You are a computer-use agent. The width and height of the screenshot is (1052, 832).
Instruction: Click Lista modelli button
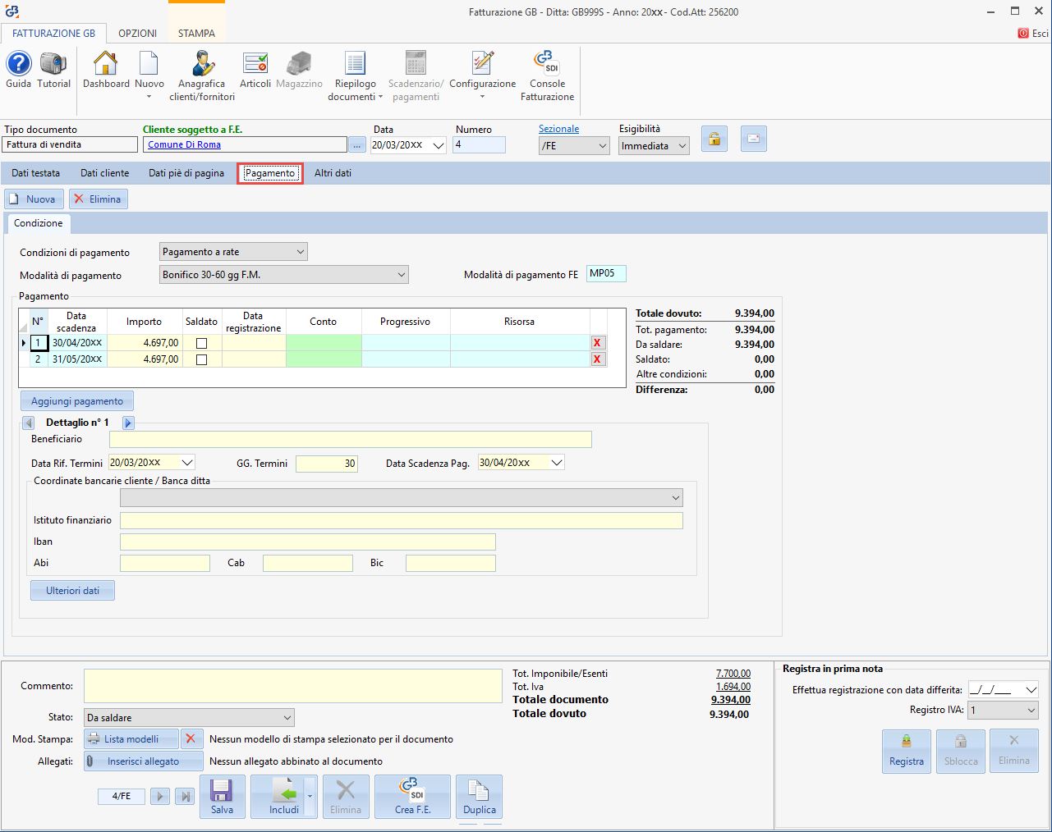131,739
